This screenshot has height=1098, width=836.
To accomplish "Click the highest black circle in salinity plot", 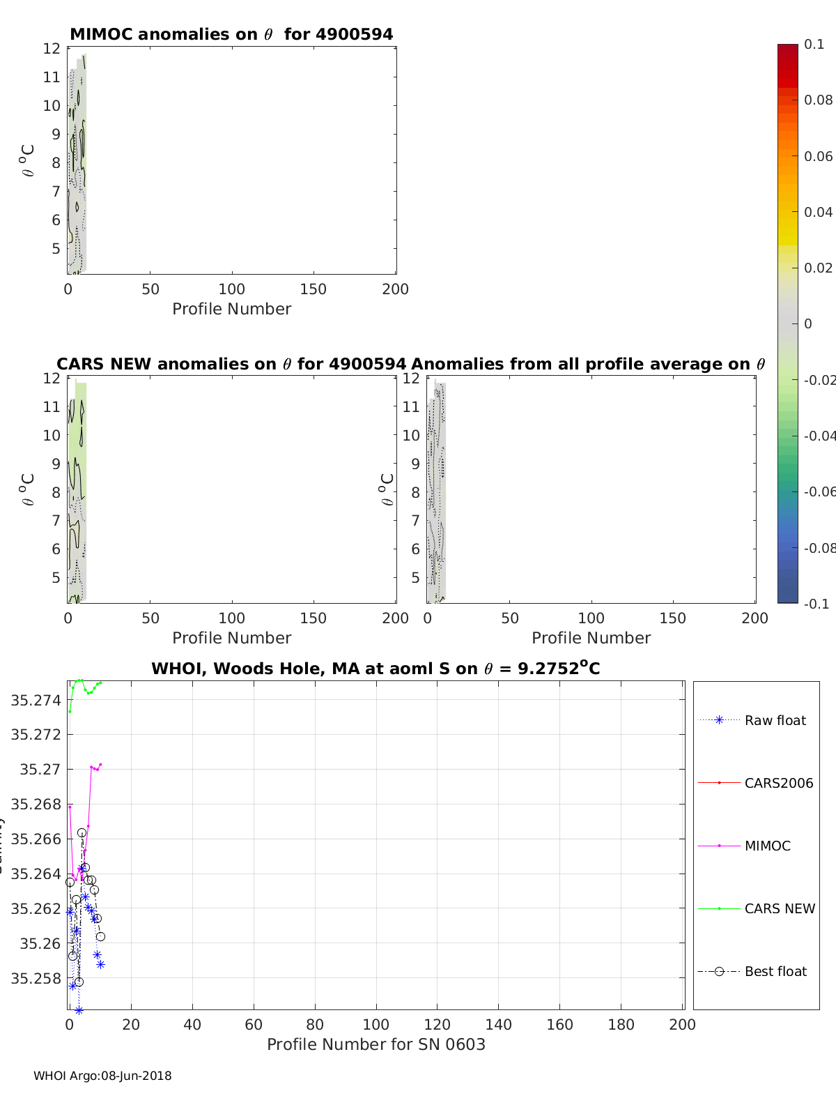I will coord(82,833).
